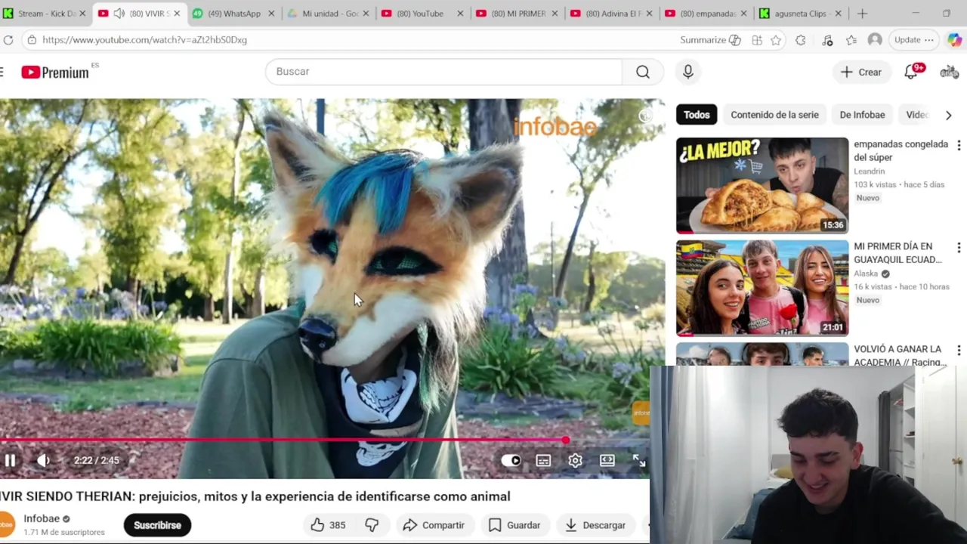Open the YouTube account avatar menu
Screen dimensions: 967x544
click(950, 72)
